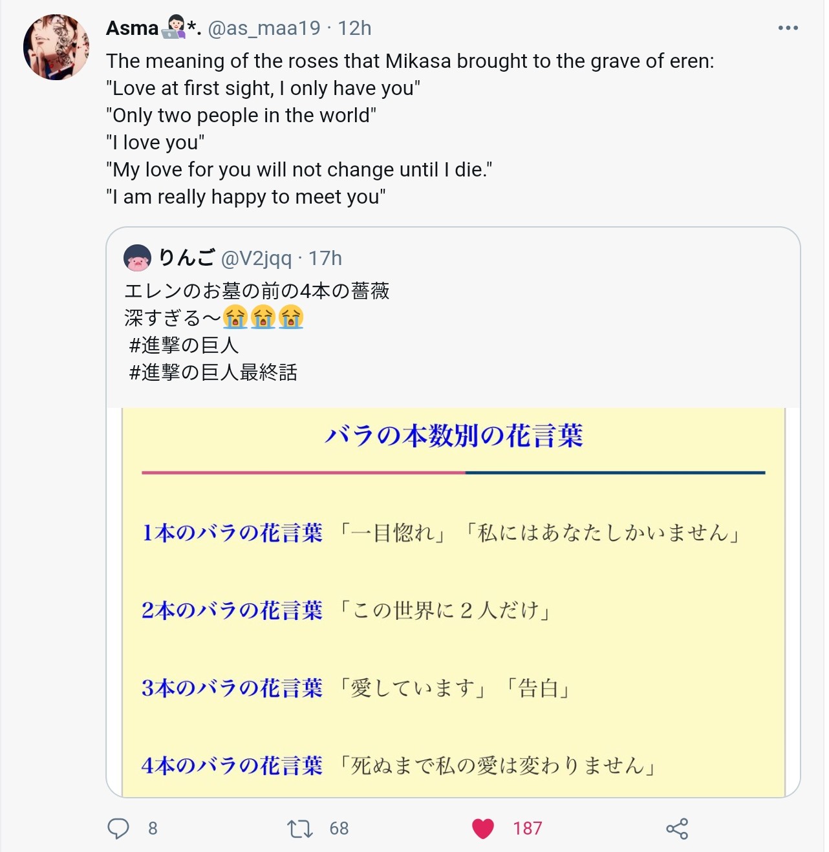Click the りんご display name
829x852 pixels.
pos(186,258)
